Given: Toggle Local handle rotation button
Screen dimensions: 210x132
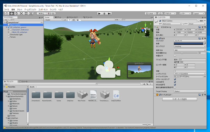Looking at the screenshot, I should point(51,14).
